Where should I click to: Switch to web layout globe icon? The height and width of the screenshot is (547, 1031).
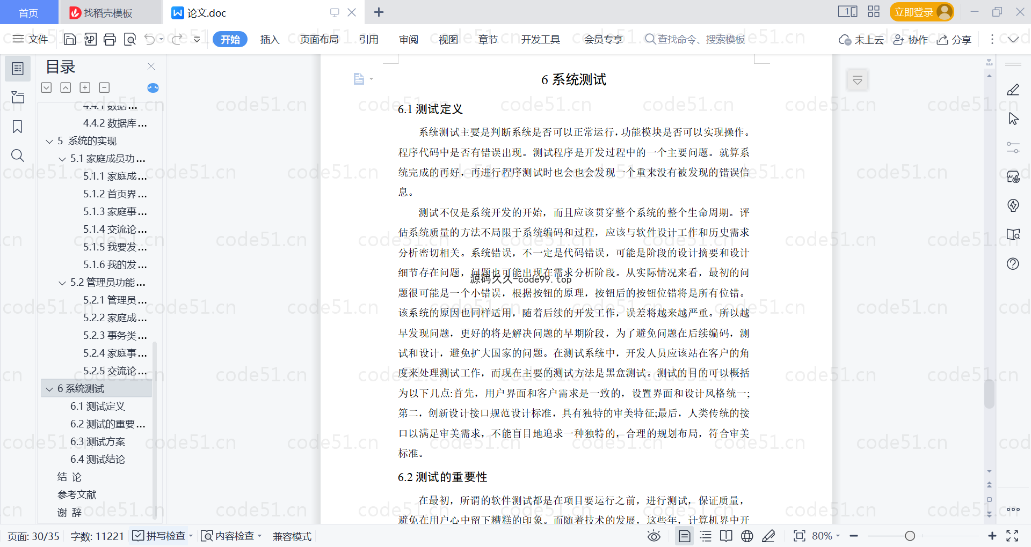point(747,536)
